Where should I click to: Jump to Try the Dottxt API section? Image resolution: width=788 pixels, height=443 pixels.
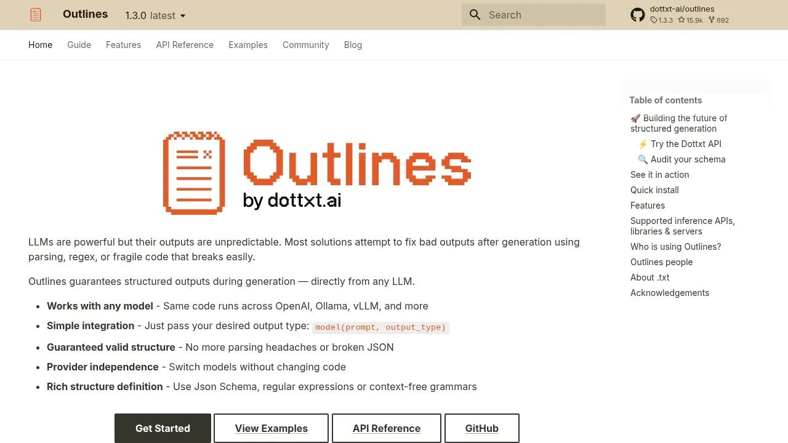(680, 144)
